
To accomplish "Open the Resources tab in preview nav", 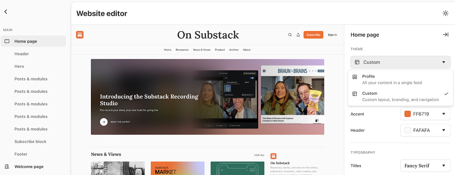I will pos(182,50).
